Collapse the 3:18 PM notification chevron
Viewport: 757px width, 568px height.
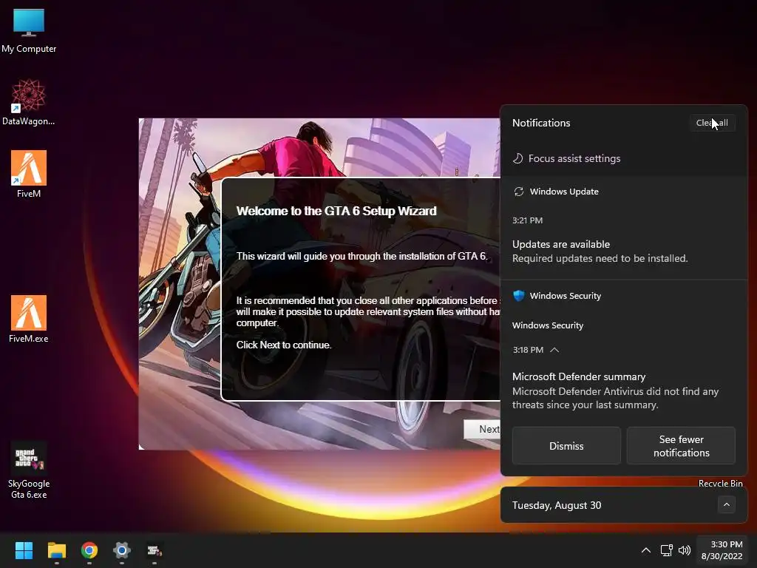click(x=554, y=350)
